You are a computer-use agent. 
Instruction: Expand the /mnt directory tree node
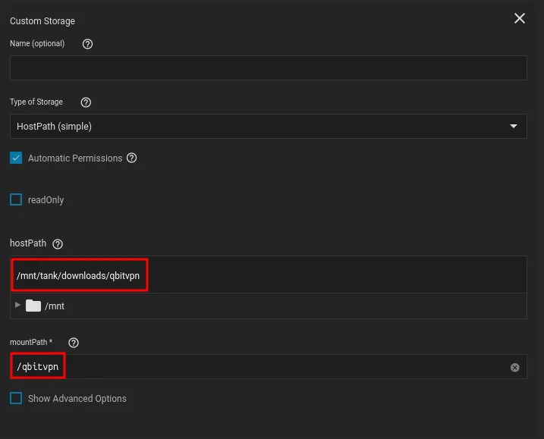coord(17,305)
